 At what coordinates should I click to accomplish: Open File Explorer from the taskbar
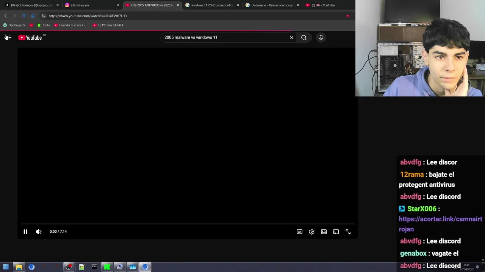click(x=19, y=267)
